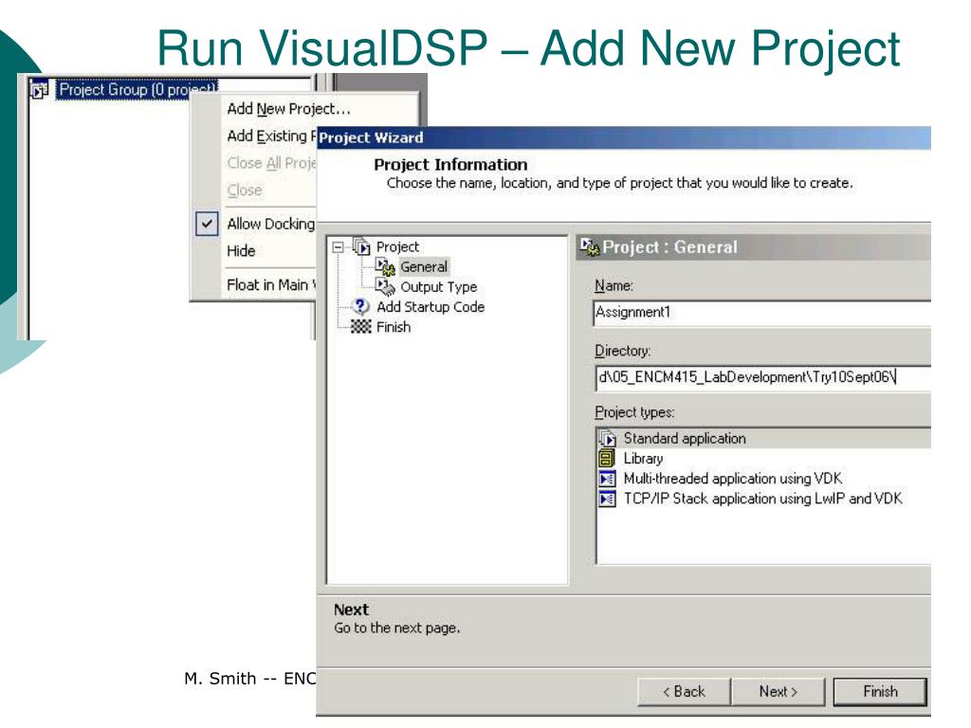Click the Output Type icon in wizard tree

pyautogui.click(x=385, y=286)
